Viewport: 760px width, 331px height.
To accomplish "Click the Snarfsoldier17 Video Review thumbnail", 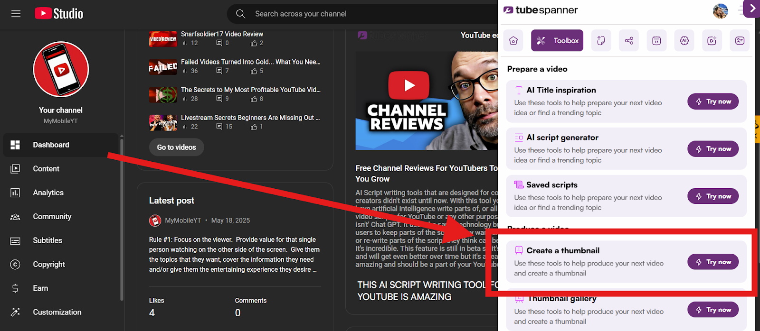I will 163,39.
